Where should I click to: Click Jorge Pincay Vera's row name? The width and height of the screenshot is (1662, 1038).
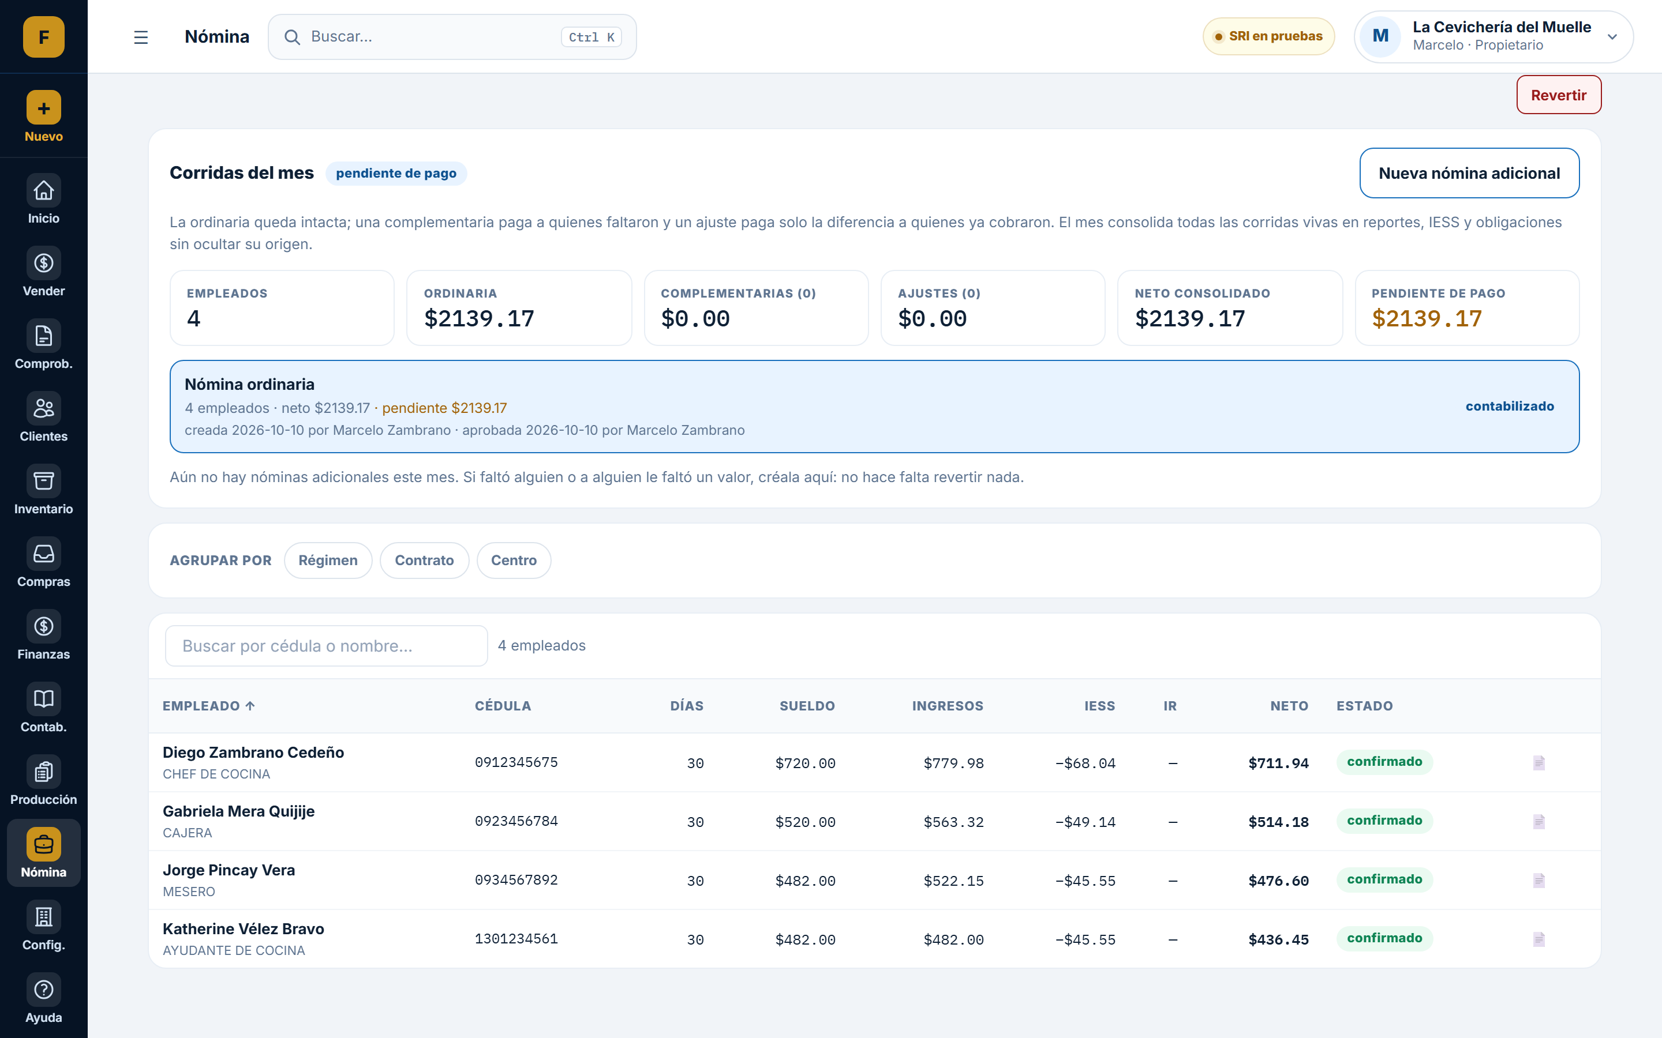(229, 870)
